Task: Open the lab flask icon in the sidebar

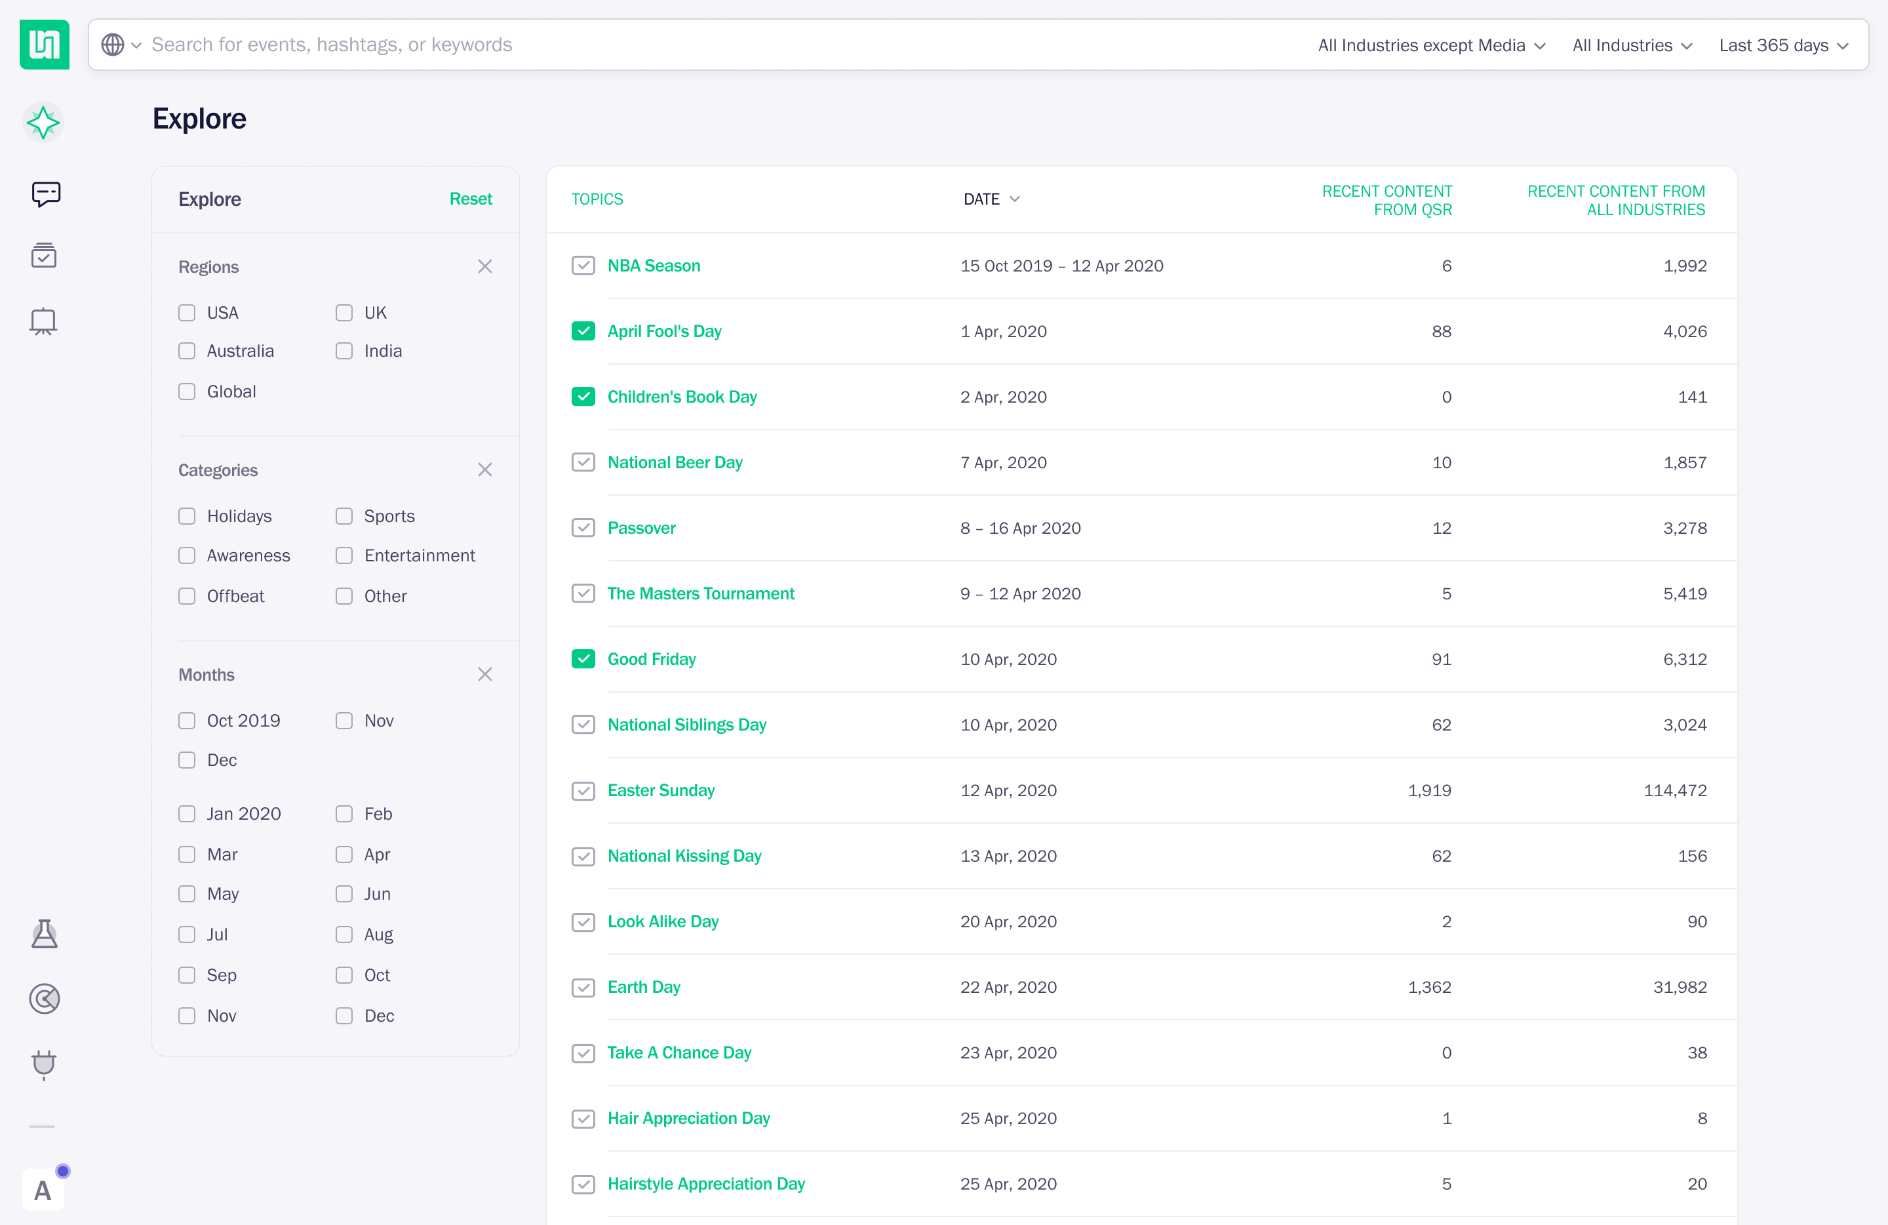Action: (x=45, y=934)
